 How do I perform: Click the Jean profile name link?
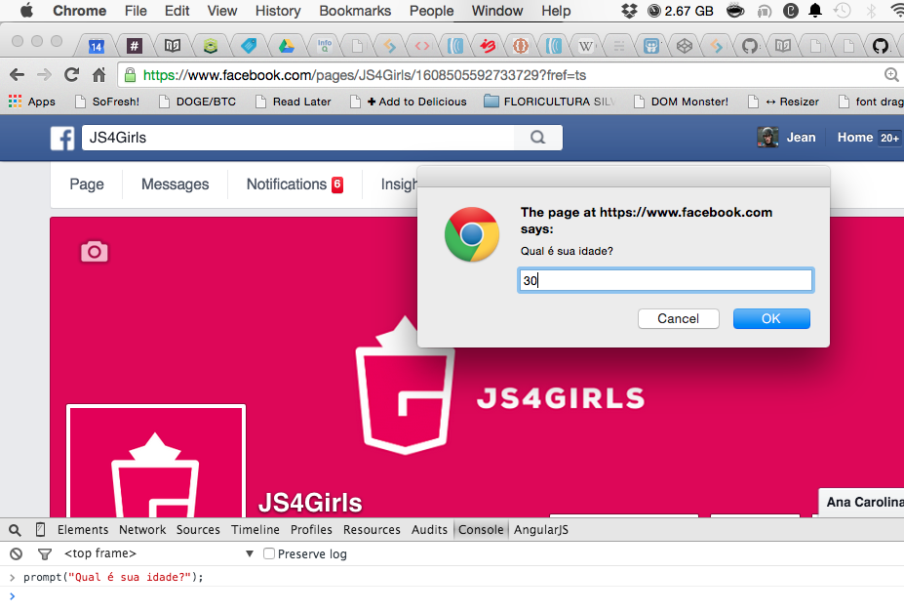click(801, 138)
